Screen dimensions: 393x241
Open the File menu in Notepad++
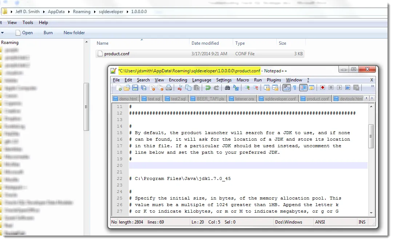coord(116,80)
